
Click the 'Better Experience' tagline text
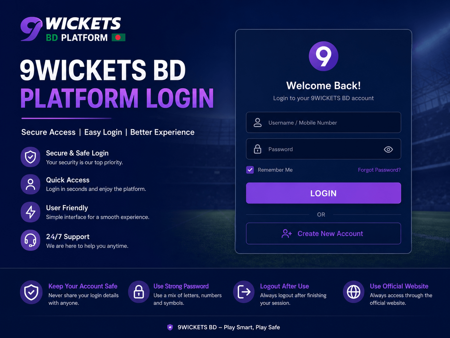(162, 132)
